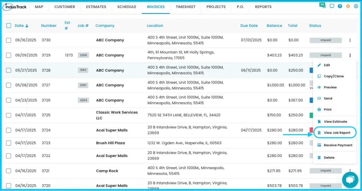Tick the checkbox for invoice 3724
362x191 pixels.
(8, 130)
